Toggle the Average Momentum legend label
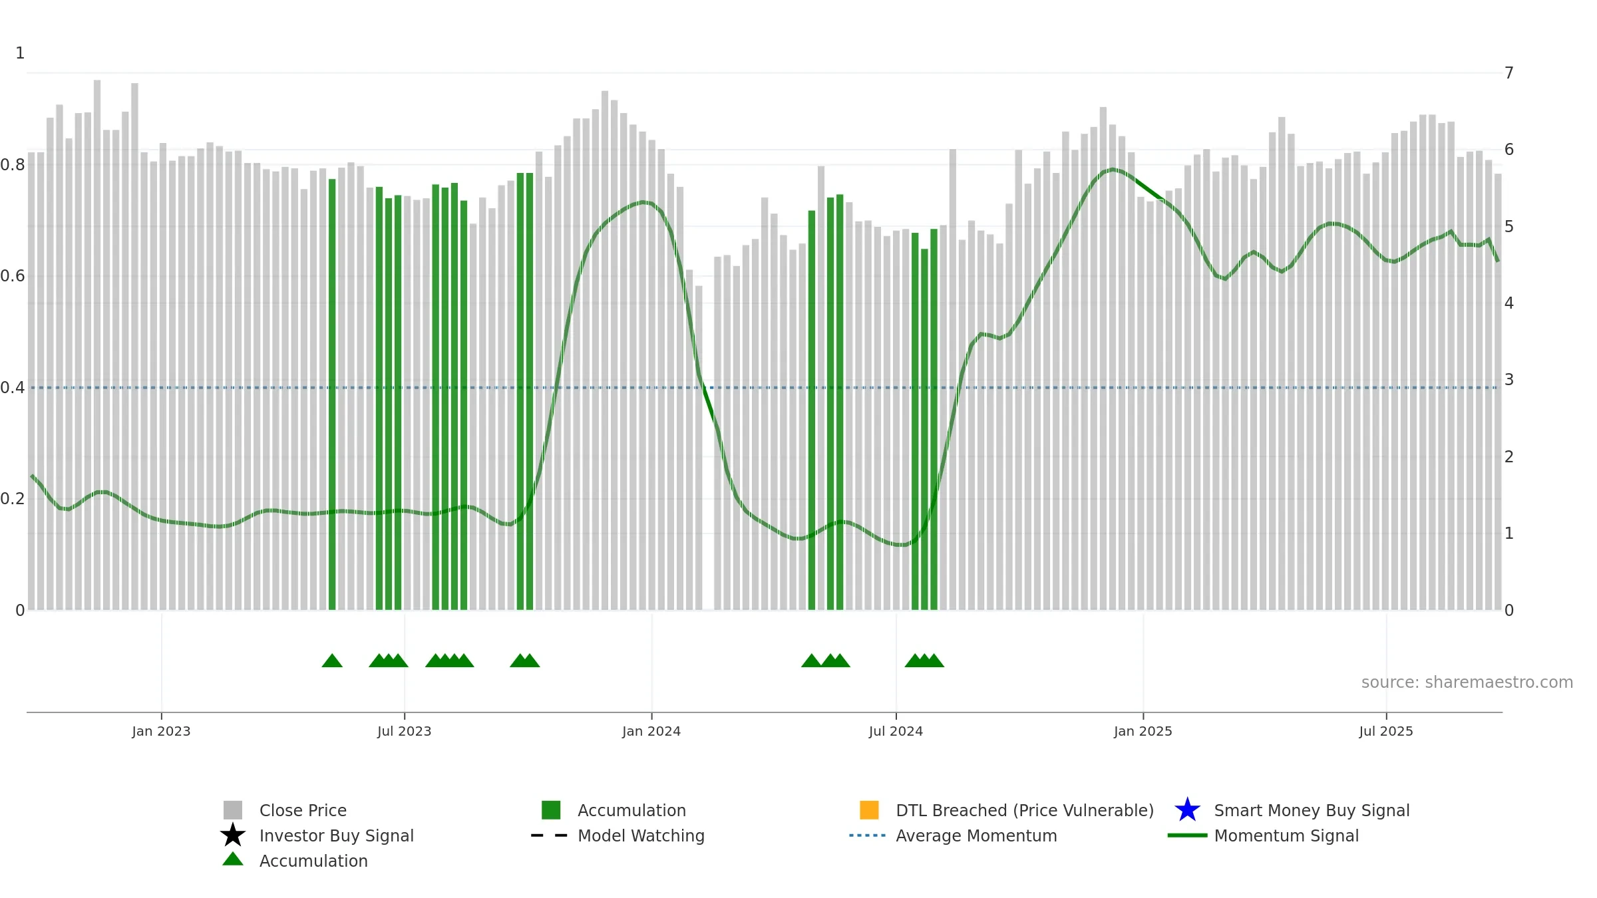 pos(976,836)
